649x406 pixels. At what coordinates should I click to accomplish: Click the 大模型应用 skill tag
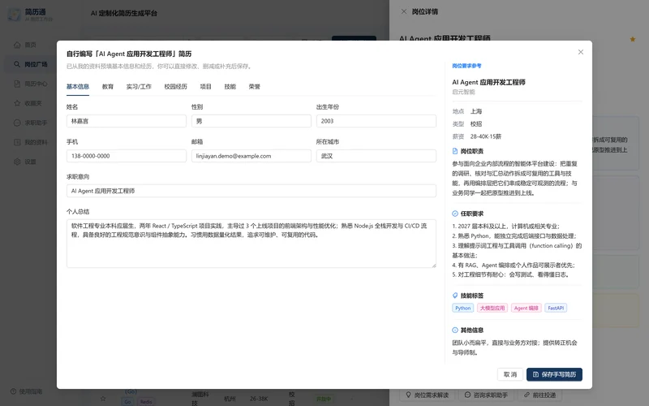coord(492,308)
